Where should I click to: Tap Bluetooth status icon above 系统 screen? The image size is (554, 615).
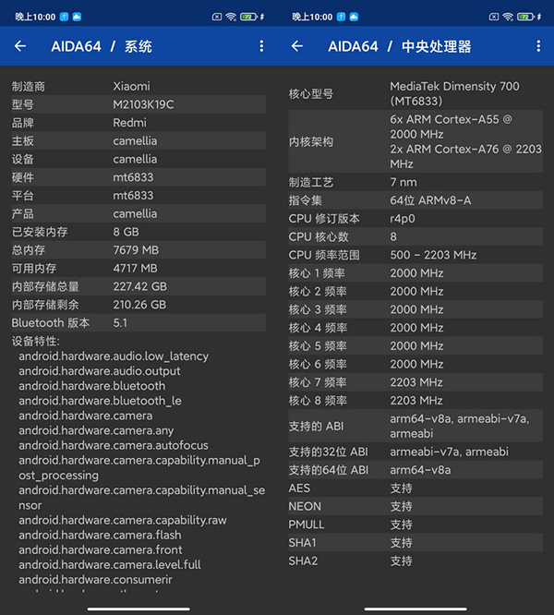click(x=261, y=17)
